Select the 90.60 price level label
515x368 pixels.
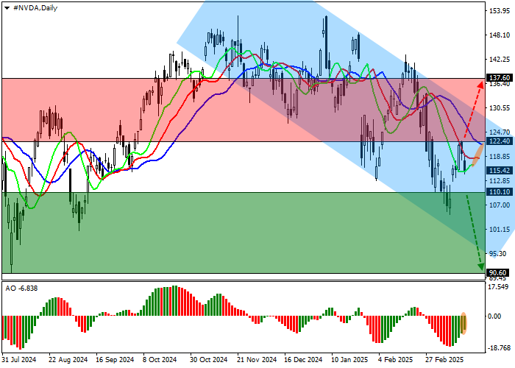(x=499, y=272)
